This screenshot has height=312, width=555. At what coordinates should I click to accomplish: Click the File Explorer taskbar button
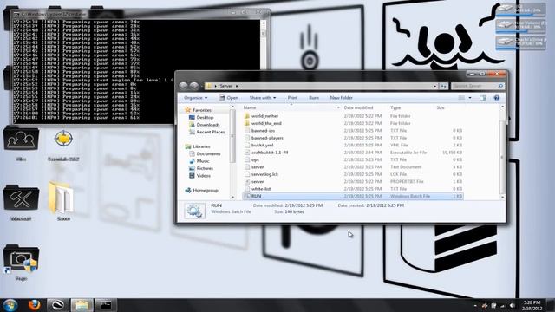pos(82,305)
